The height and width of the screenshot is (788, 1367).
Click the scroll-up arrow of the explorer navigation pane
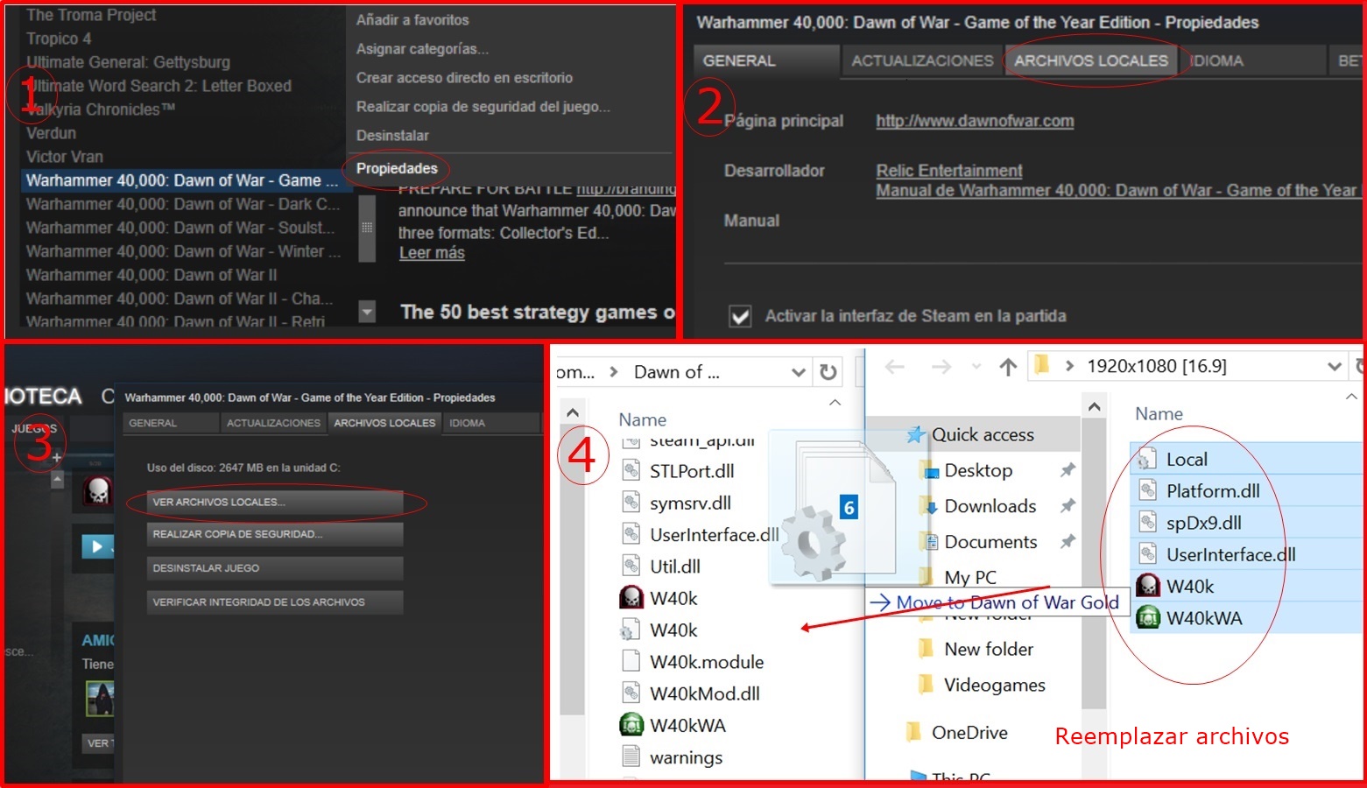coord(1094,407)
